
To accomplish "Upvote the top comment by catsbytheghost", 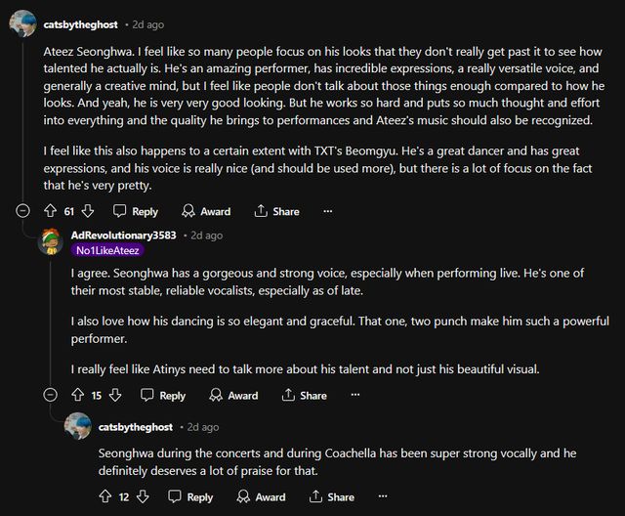I will tap(51, 211).
